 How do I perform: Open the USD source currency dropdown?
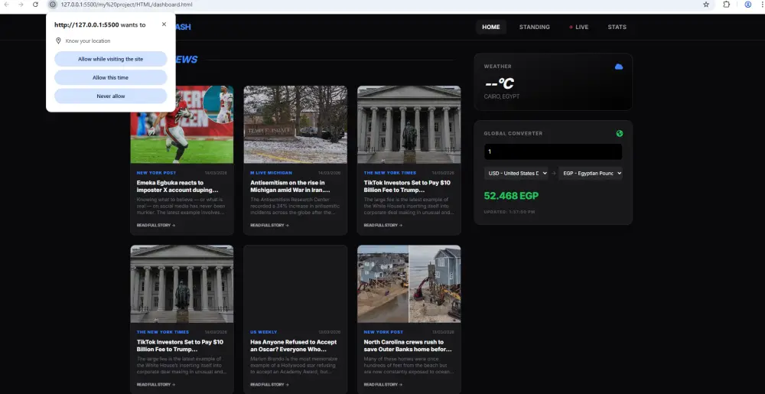pyautogui.click(x=516, y=173)
